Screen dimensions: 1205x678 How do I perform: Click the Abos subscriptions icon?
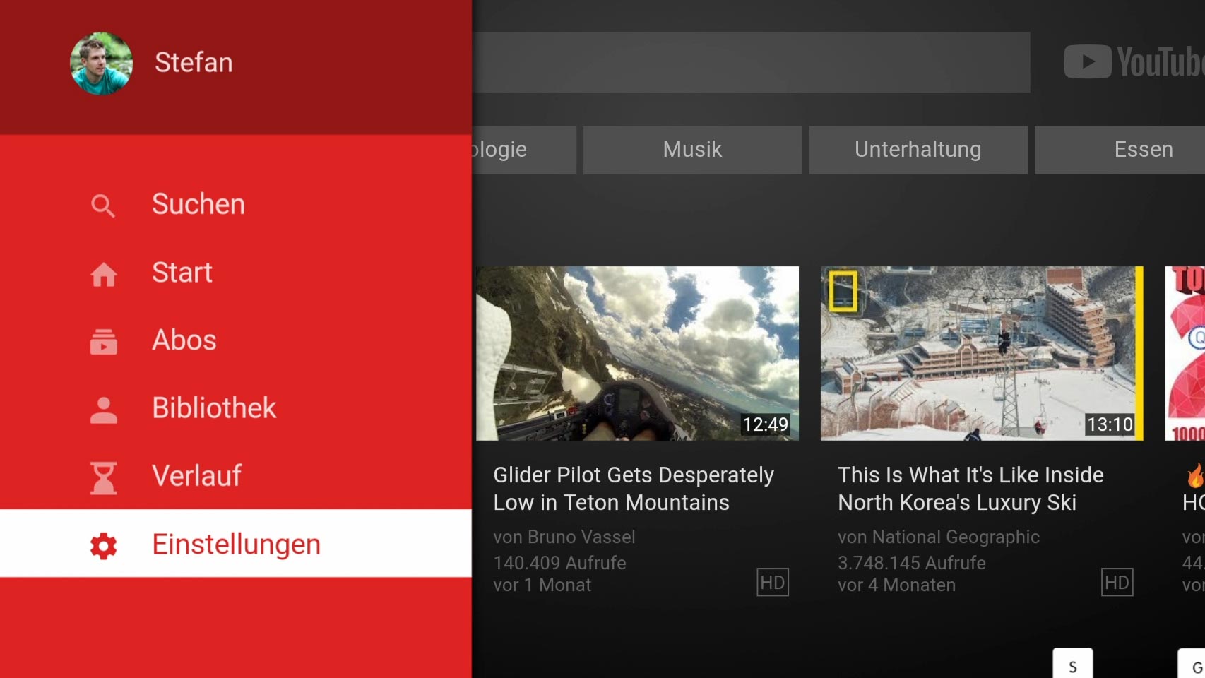pyautogui.click(x=104, y=342)
